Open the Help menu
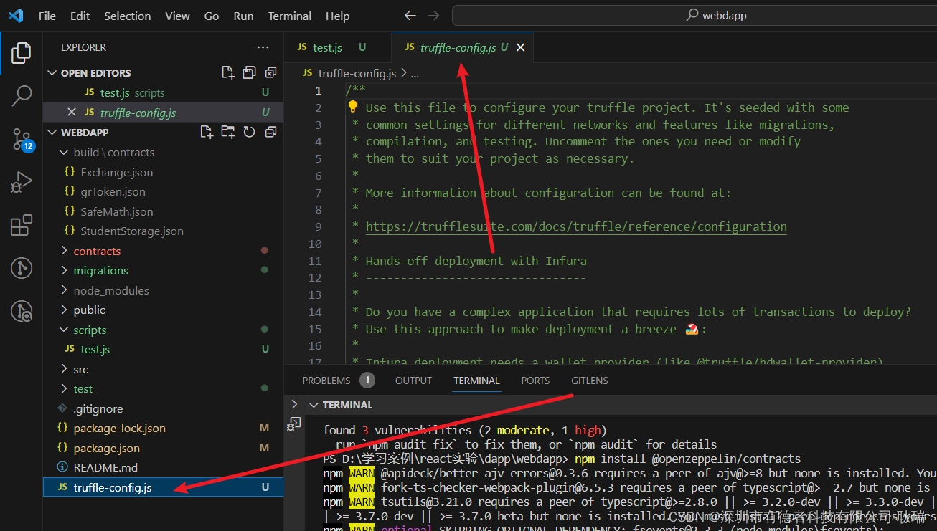 [337, 16]
